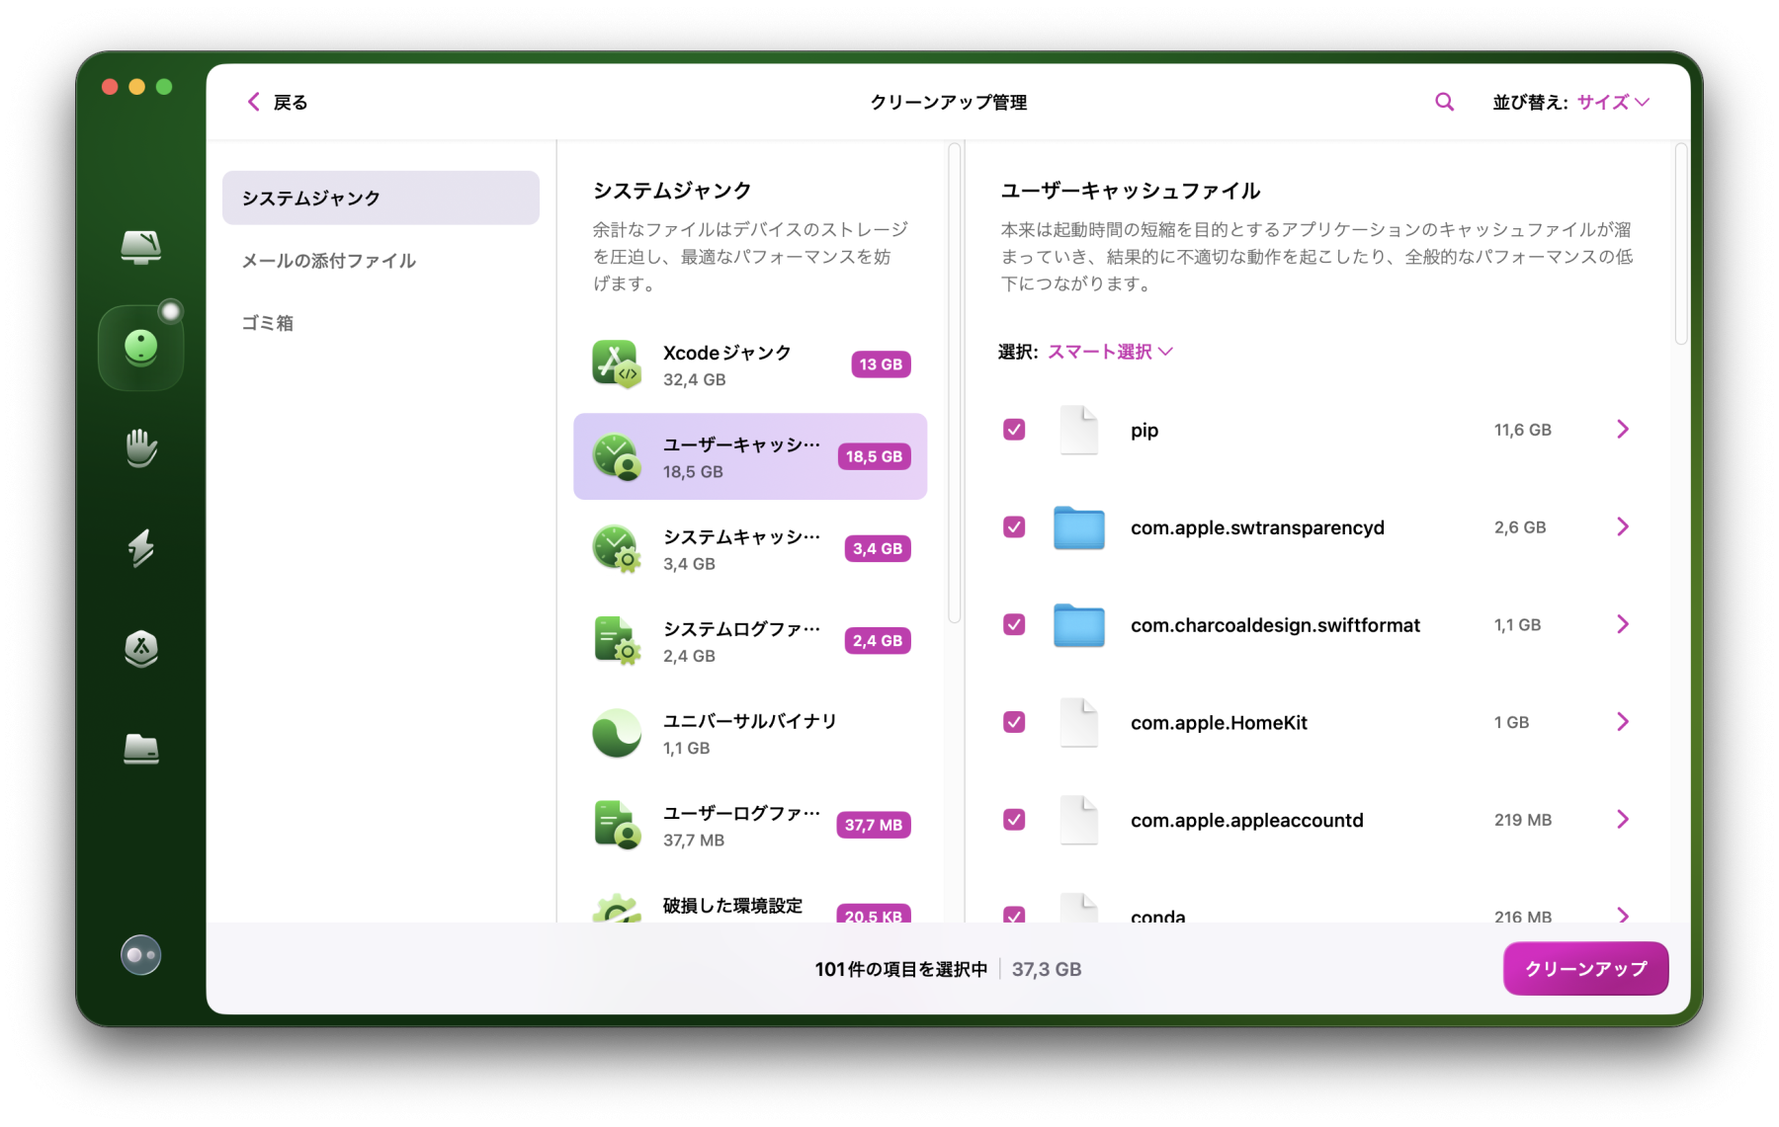
Task: Uncheck the com.charcoaldesign.swiftformat checkbox
Action: (x=1014, y=624)
